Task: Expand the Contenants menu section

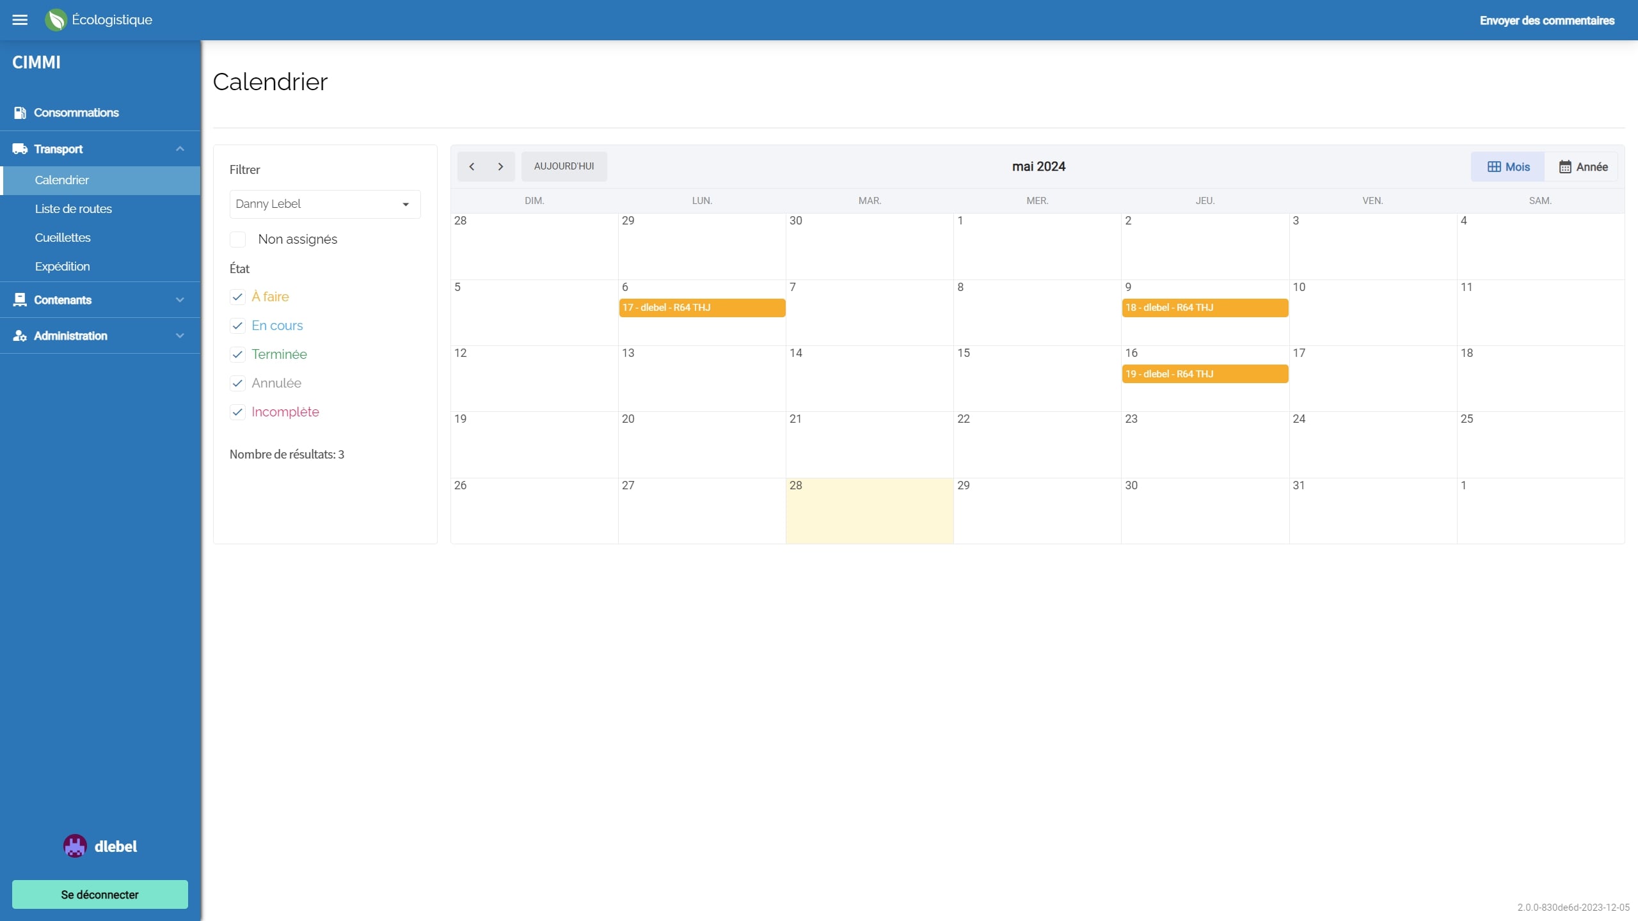Action: [x=180, y=300]
